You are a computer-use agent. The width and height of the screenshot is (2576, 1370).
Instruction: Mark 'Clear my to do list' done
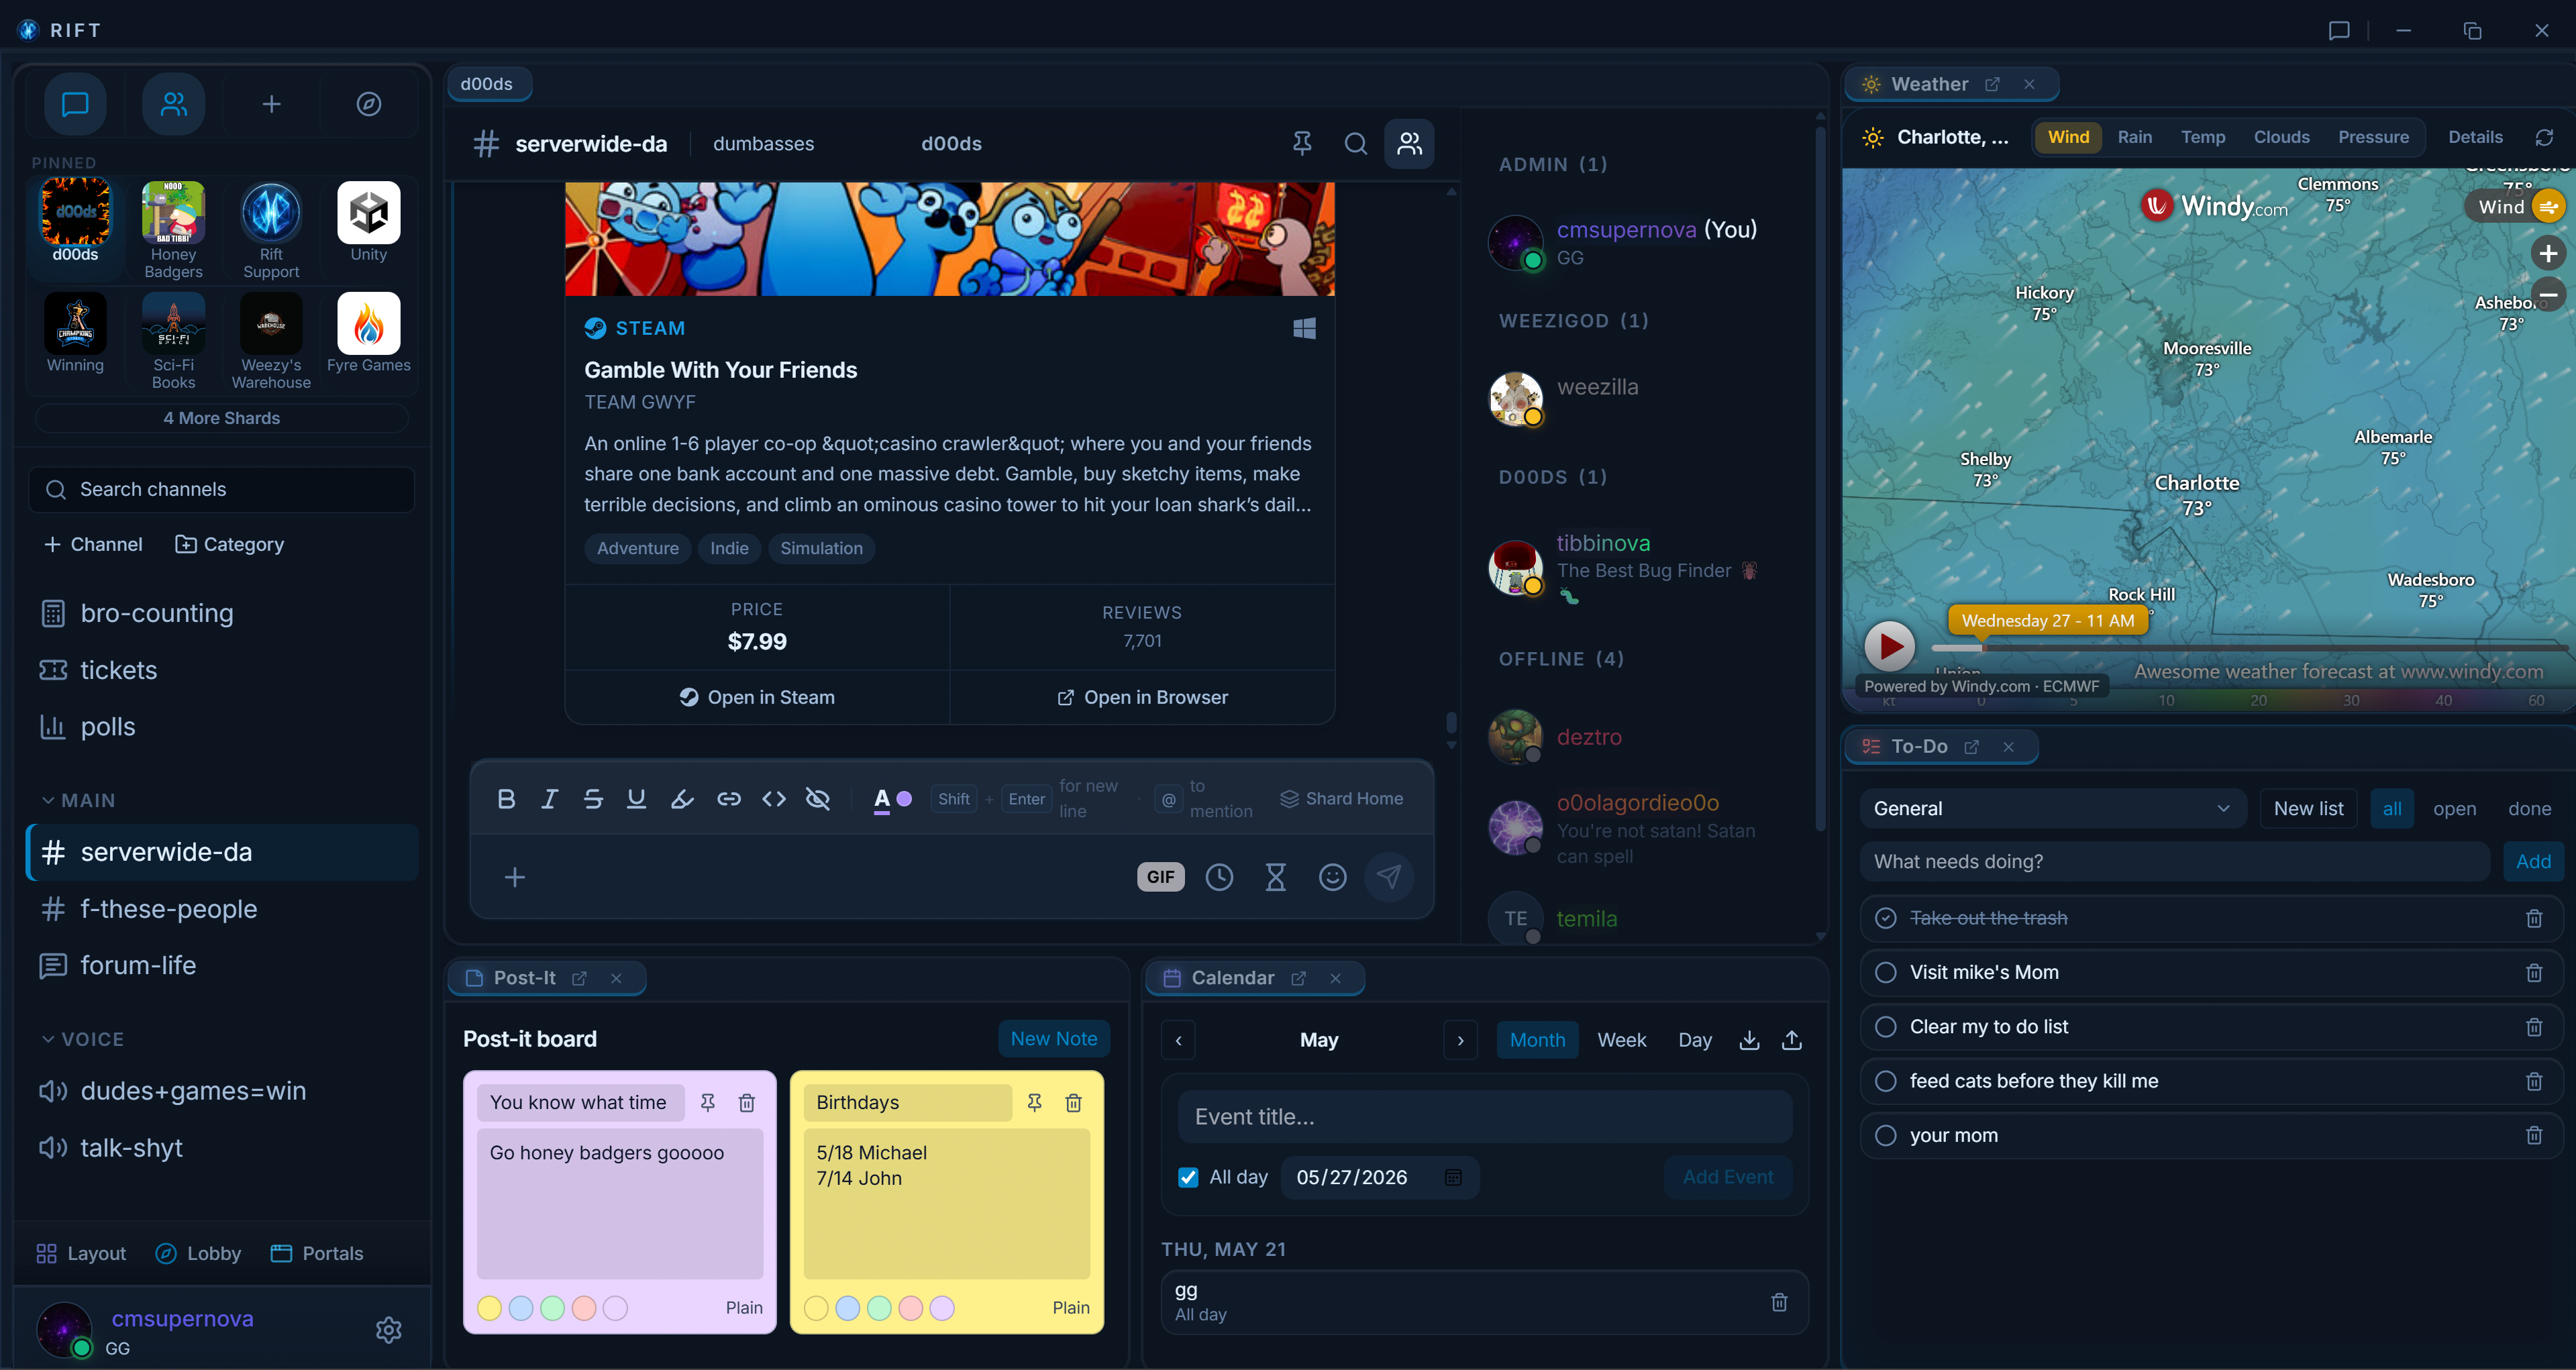pyautogui.click(x=1885, y=1027)
